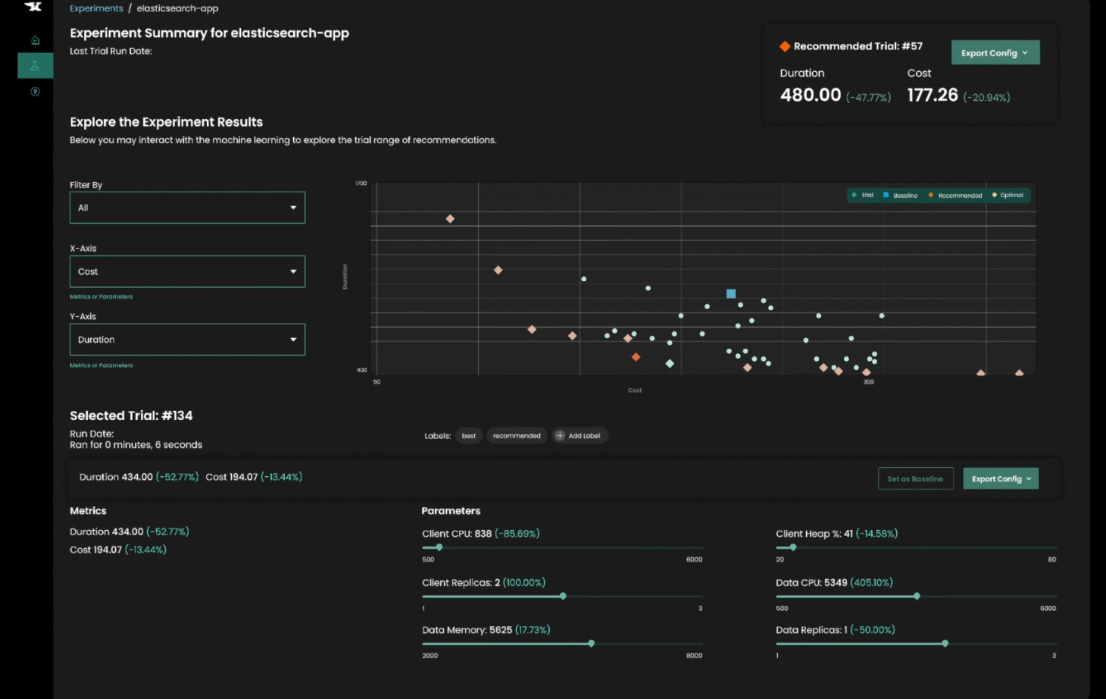Click the white optimal diamond near chart bottom
Image resolution: width=1106 pixels, height=699 pixels.
670,364
